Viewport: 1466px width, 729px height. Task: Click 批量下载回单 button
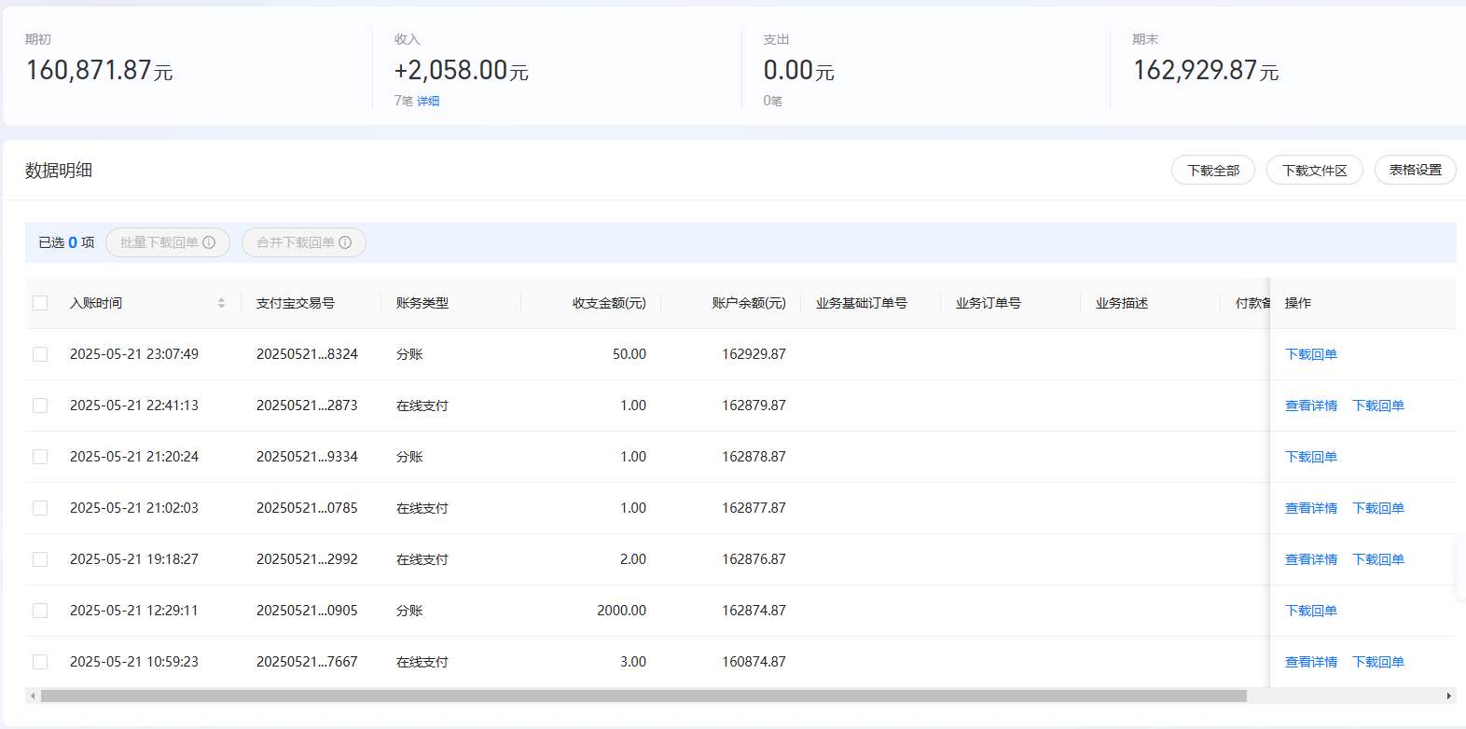[159, 242]
